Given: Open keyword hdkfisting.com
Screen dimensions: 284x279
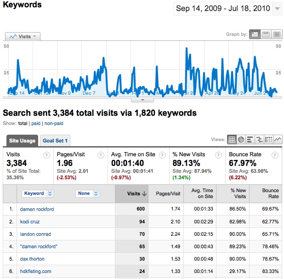Looking at the screenshot, I should pos(35,271).
